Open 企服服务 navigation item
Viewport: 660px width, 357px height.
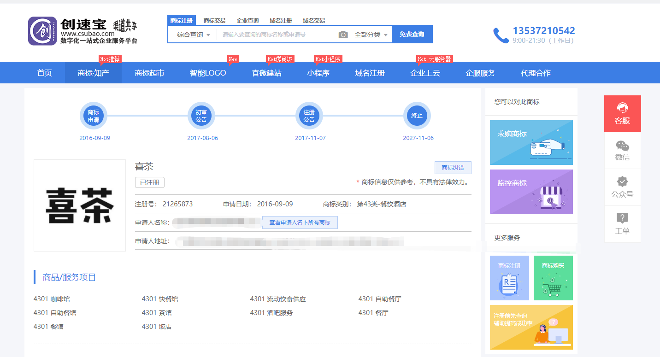(481, 73)
